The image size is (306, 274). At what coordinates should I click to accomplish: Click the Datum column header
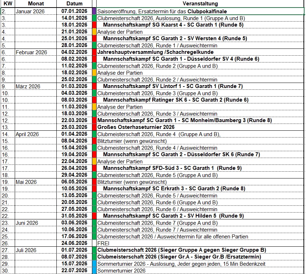[x=74, y=4]
